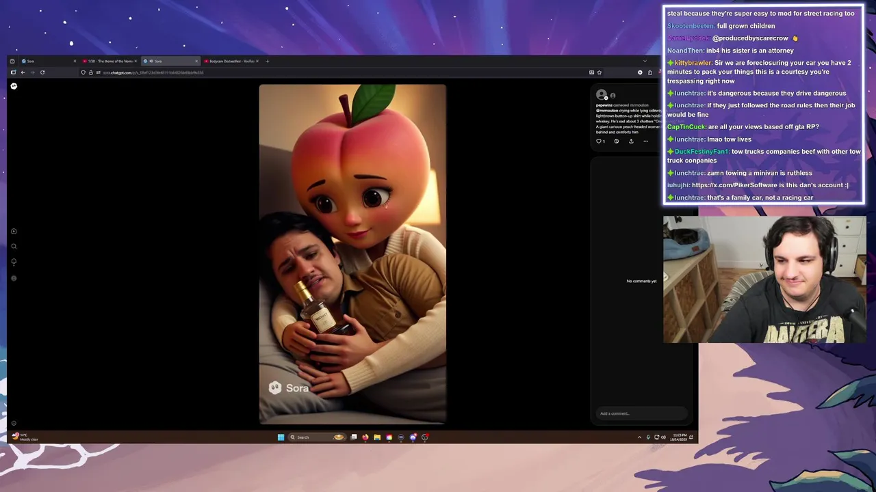Open the list all tabs dropdown arrow
876x492 pixels.
pos(645,61)
